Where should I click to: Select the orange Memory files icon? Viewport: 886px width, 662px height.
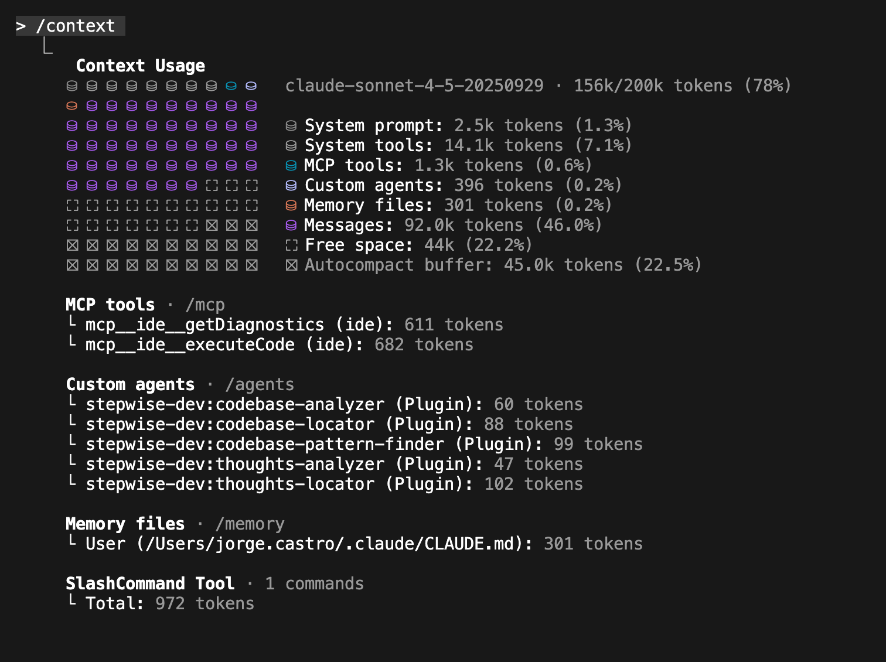291,205
